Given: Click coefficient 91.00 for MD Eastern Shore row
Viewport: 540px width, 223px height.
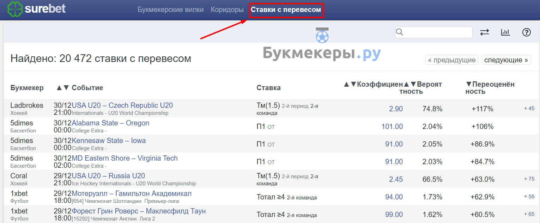Looking at the screenshot, I should point(394,162).
